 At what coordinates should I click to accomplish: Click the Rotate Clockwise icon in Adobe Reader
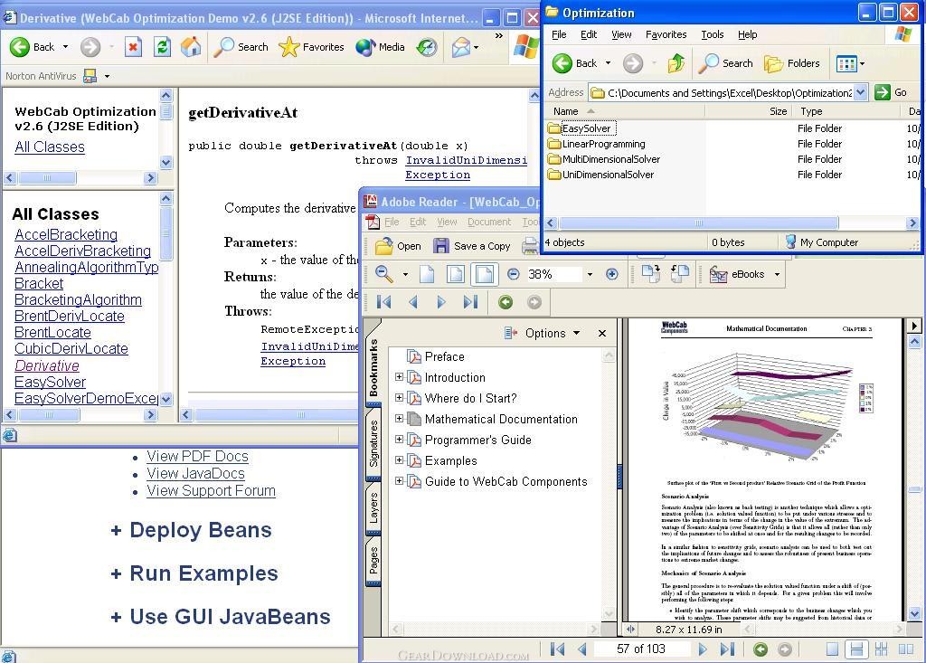pyautogui.click(x=650, y=274)
